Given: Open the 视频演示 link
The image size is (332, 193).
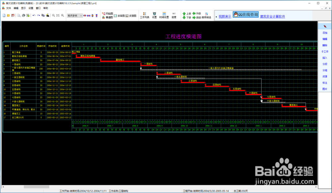Looking at the screenshot, I should click(225, 17).
